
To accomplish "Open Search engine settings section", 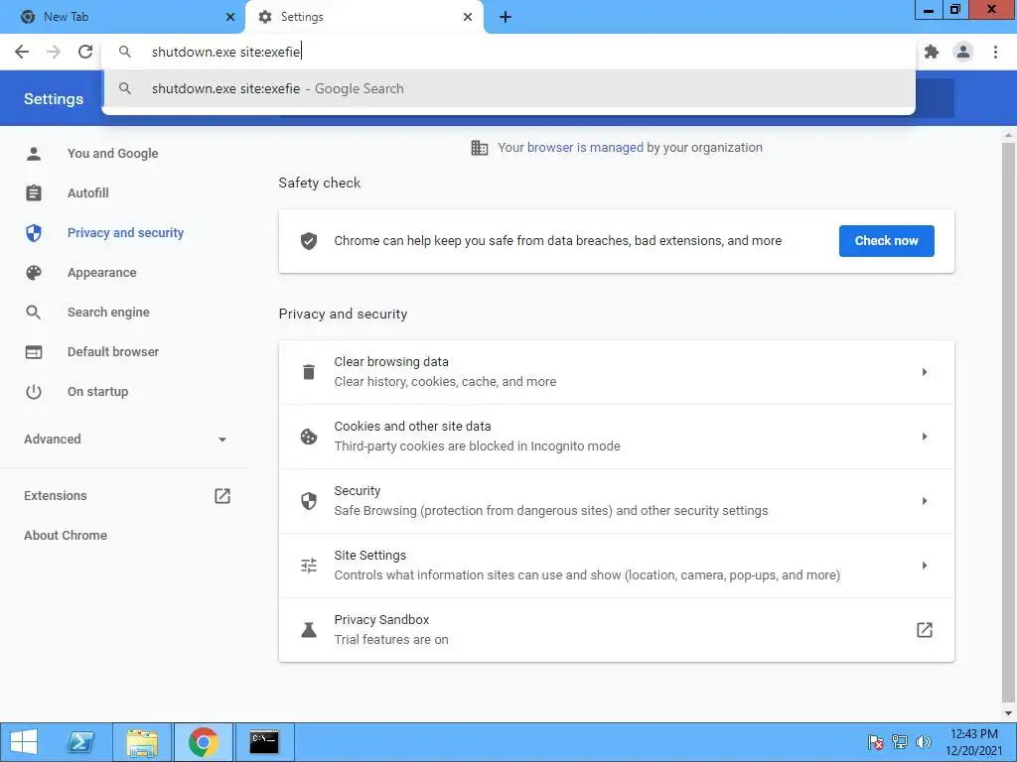I will click(x=108, y=313).
